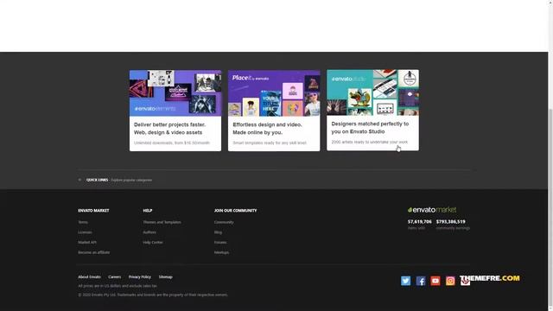Open the Licenses footer link

pyautogui.click(x=85, y=232)
